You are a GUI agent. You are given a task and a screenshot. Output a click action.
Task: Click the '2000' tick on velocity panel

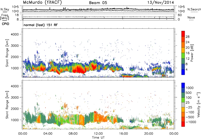(x=15, y=109)
